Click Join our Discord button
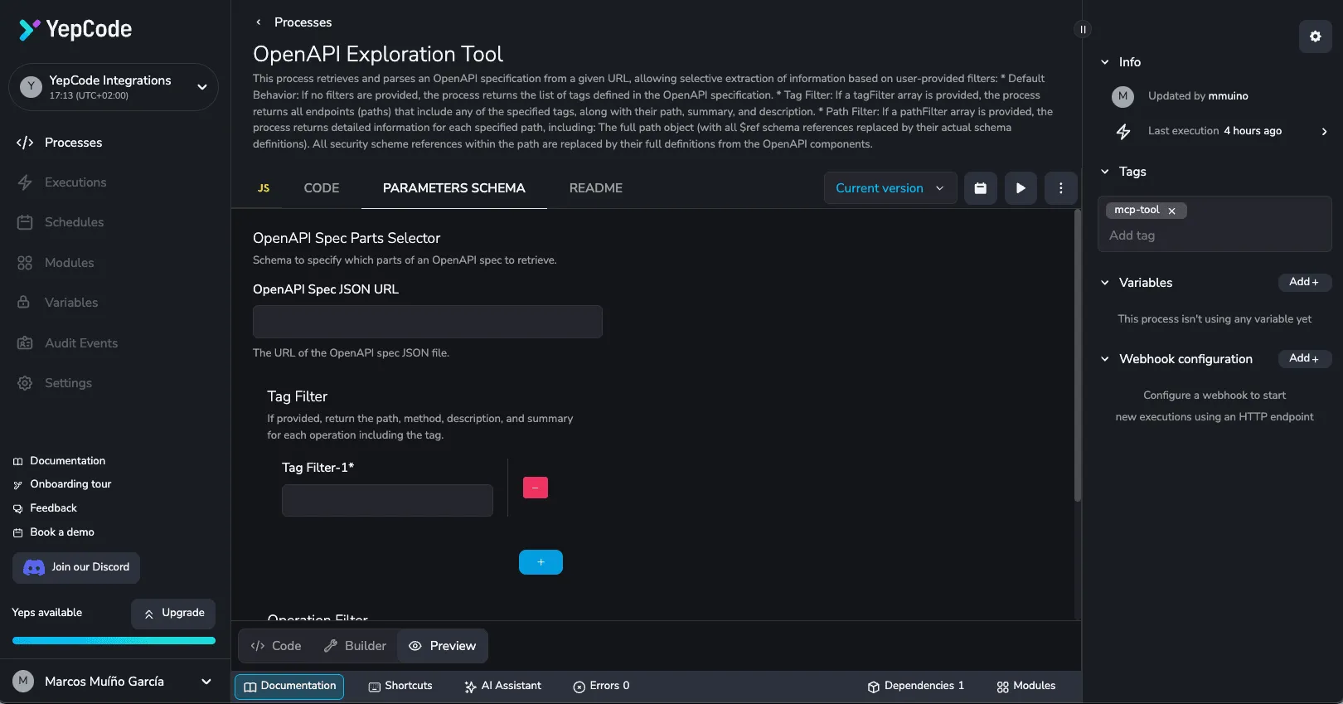This screenshot has width=1343, height=704. point(76,568)
